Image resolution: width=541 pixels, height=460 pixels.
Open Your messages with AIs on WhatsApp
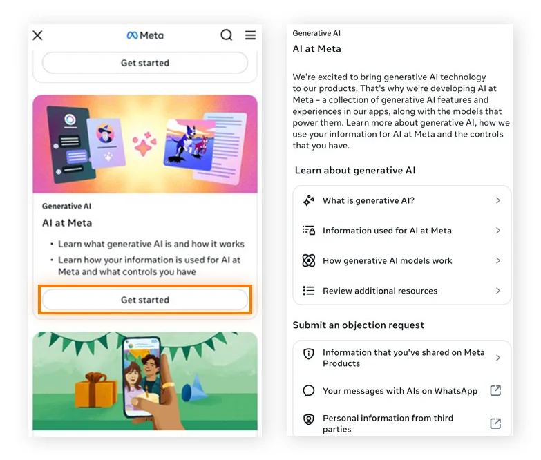tap(402, 391)
